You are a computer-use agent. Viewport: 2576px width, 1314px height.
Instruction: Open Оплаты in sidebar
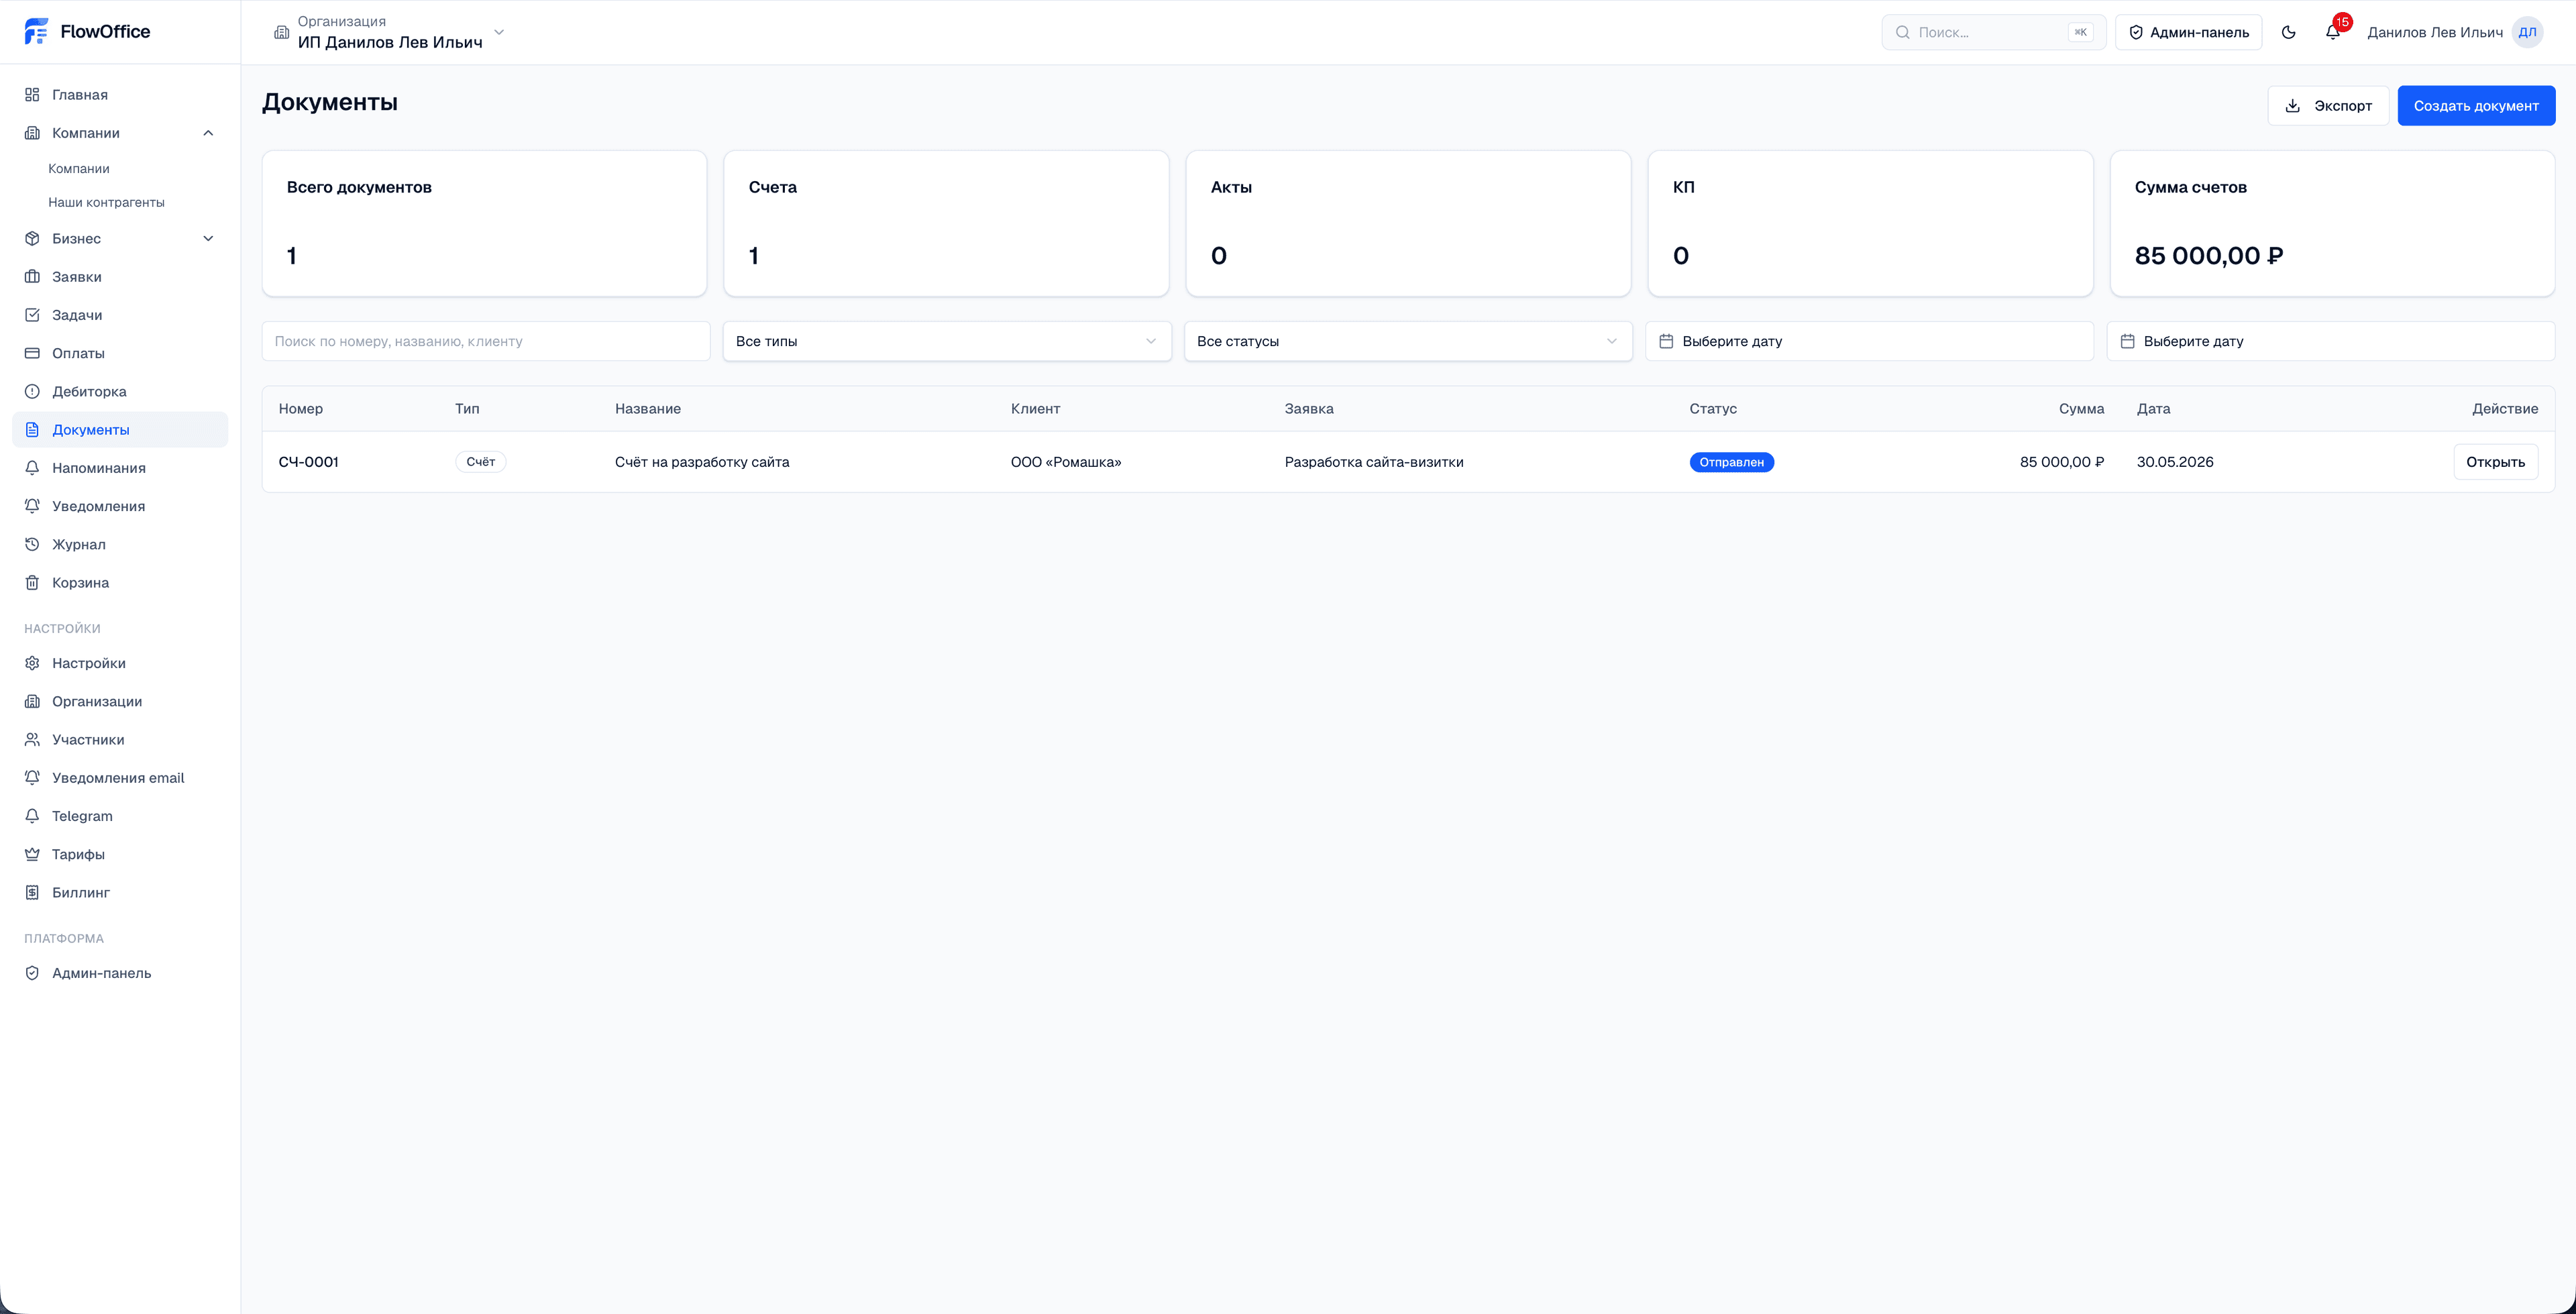(x=120, y=353)
